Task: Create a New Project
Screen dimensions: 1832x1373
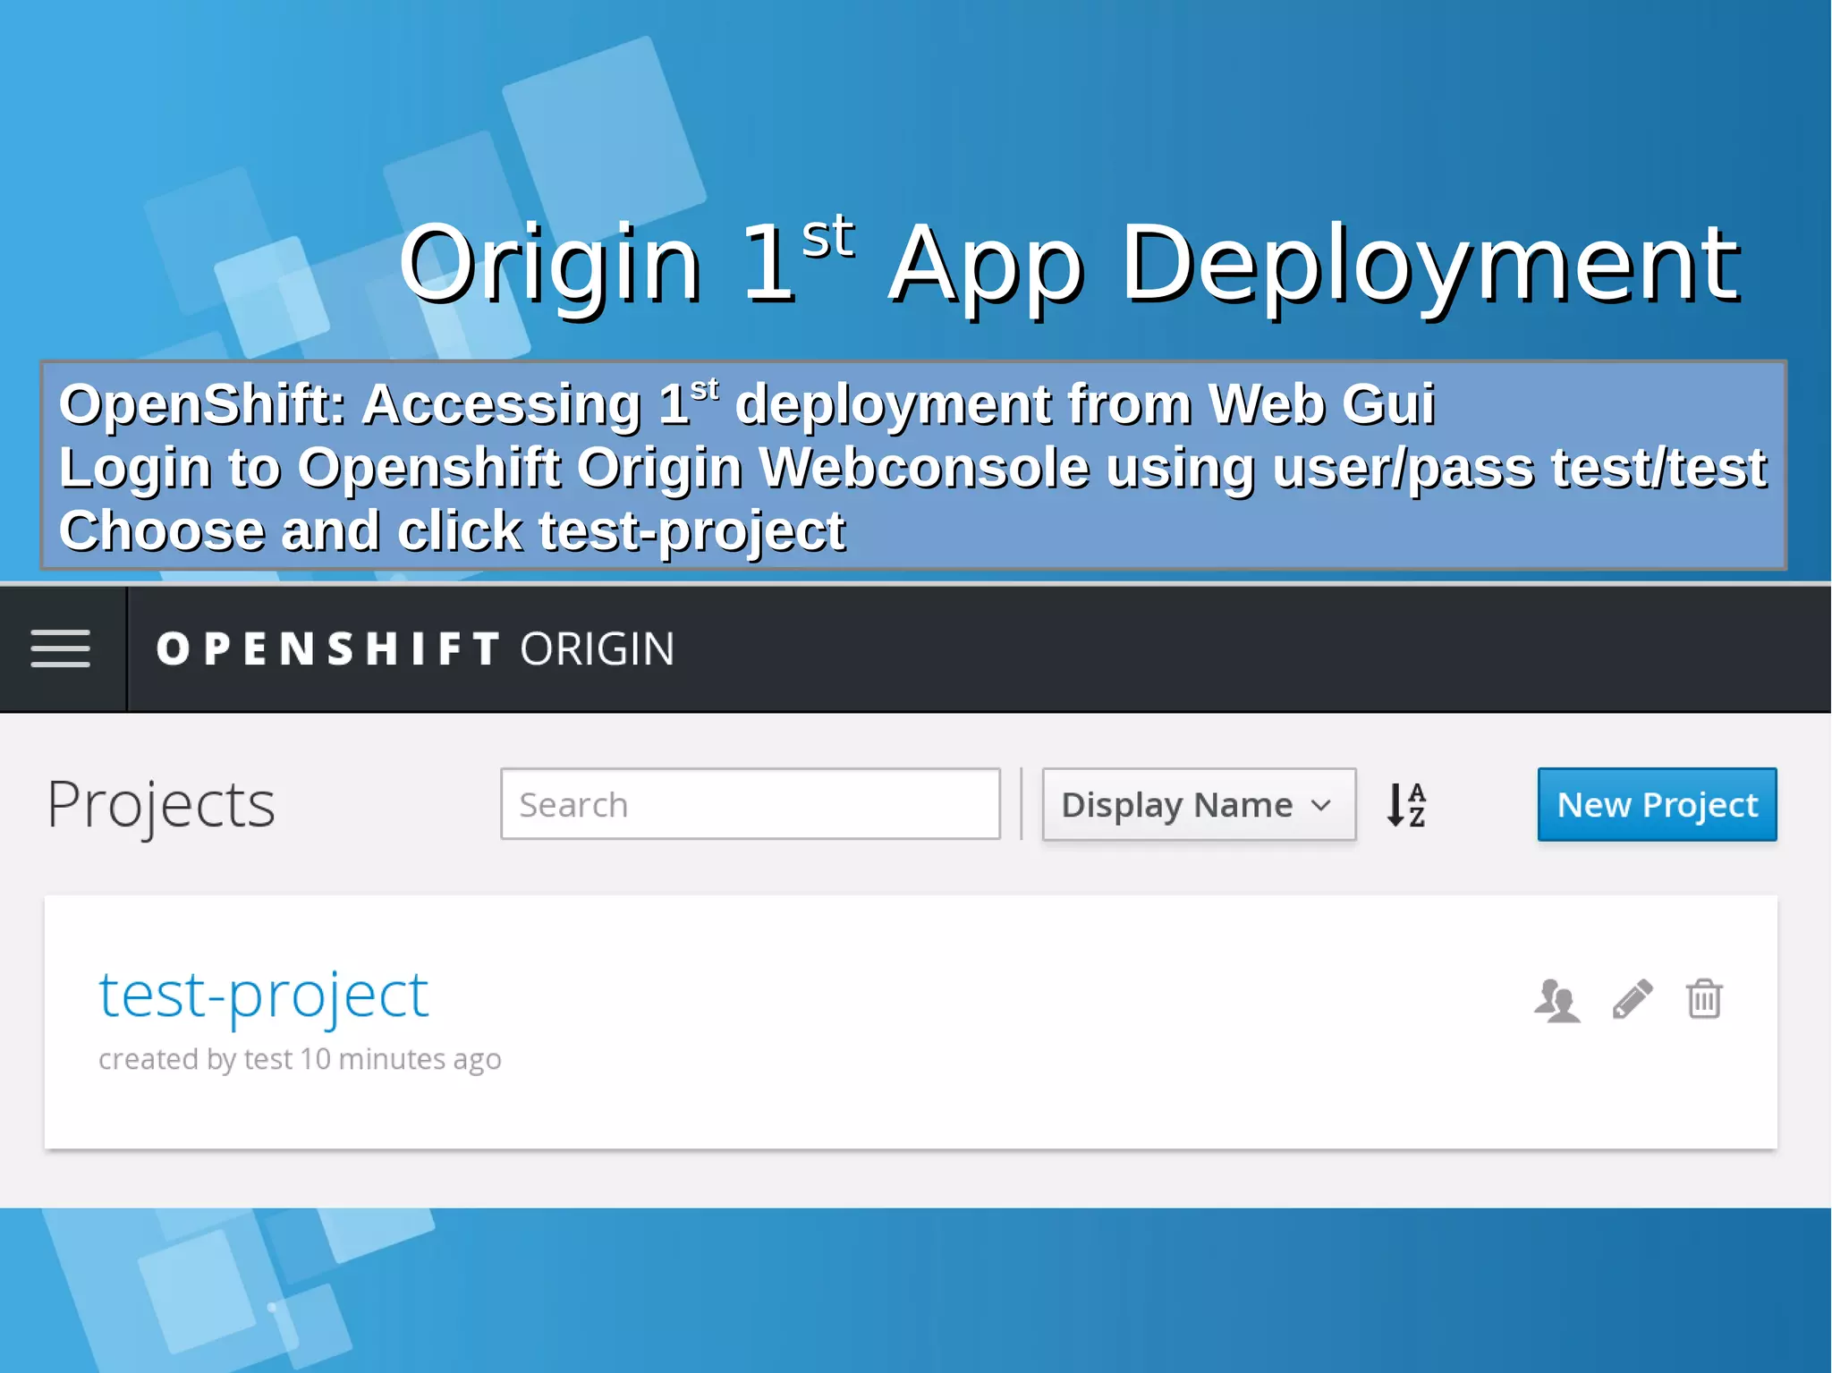Action: pyautogui.click(x=1657, y=804)
